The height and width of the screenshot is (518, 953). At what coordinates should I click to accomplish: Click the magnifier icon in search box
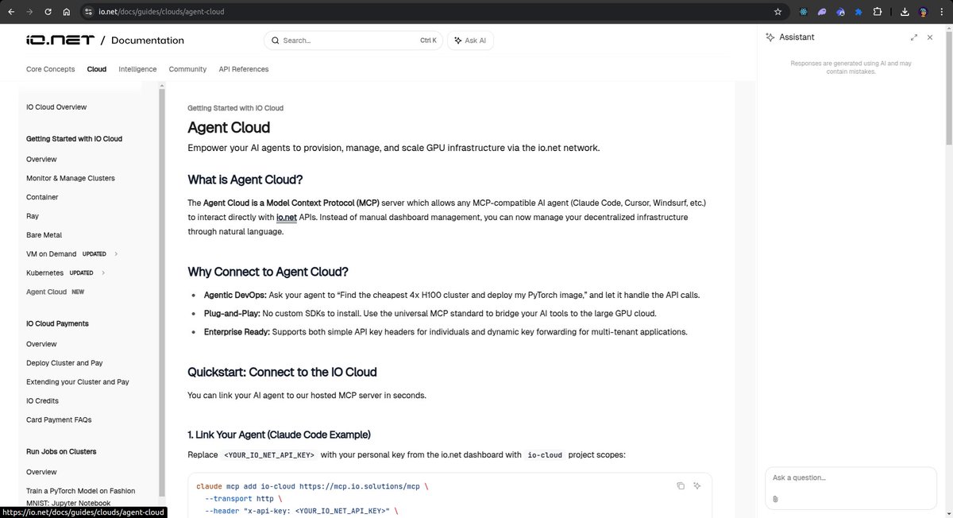tap(276, 41)
